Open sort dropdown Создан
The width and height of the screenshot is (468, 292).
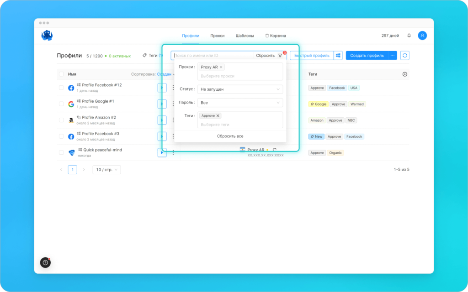pyautogui.click(x=166, y=74)
